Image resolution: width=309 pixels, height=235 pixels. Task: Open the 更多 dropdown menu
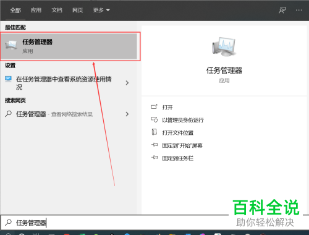[101, 10]
